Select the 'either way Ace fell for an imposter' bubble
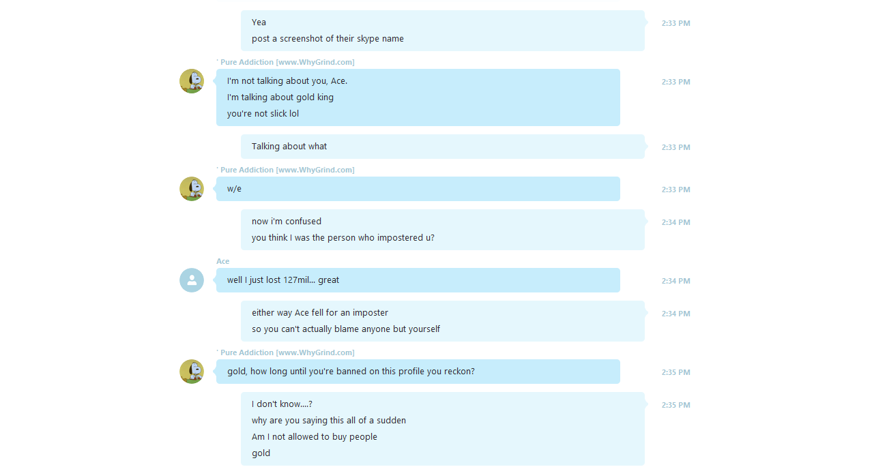 (x=443, y=321)
